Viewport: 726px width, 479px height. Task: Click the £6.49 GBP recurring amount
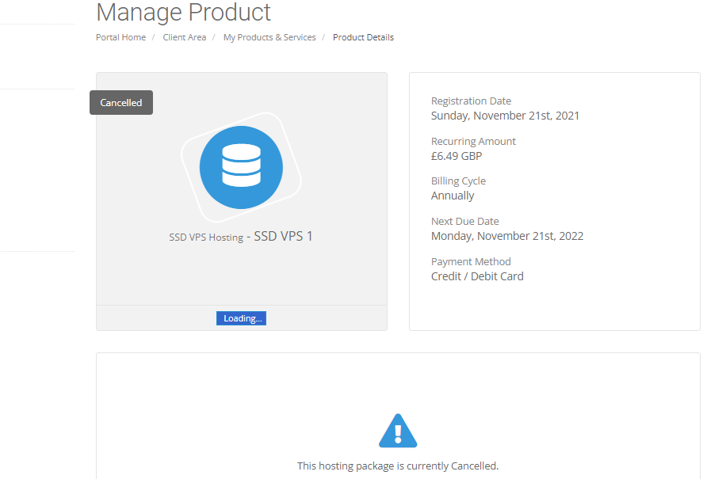[x=457, y=156]
